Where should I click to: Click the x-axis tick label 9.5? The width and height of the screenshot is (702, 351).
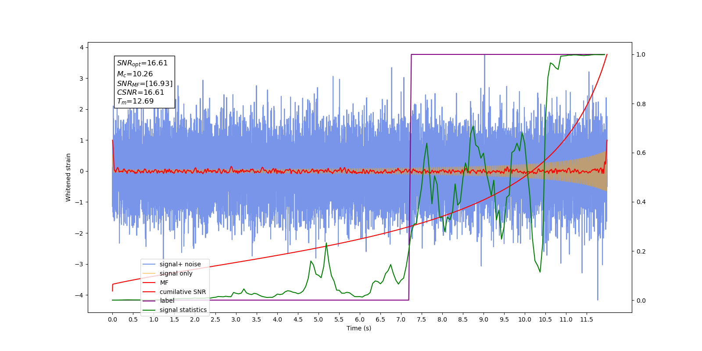(504, 319)
